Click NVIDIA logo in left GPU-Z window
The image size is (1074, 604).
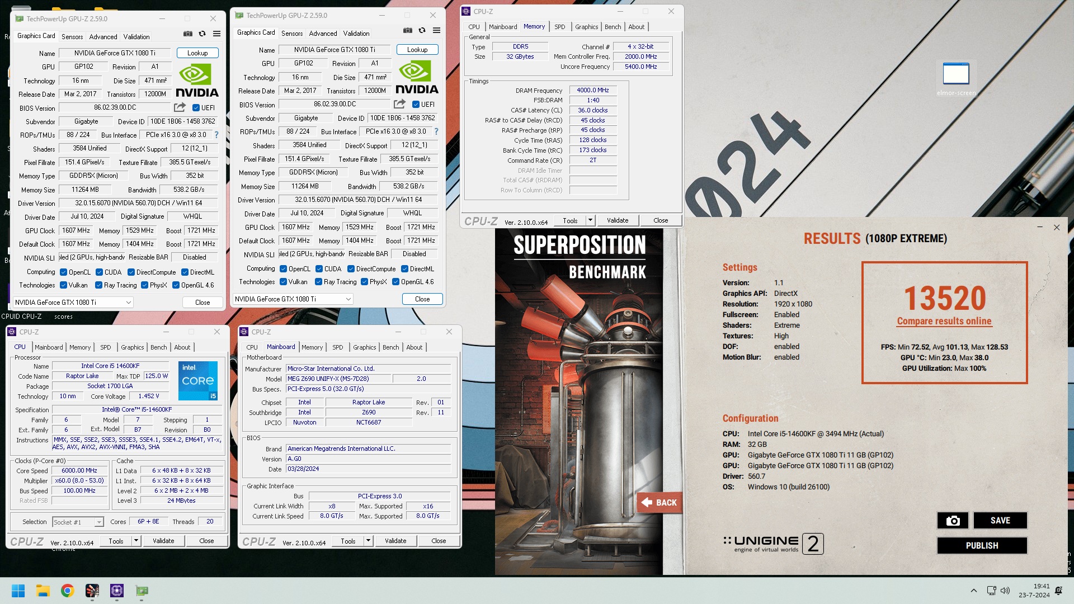pyautogui.click(x=197, y=81)
